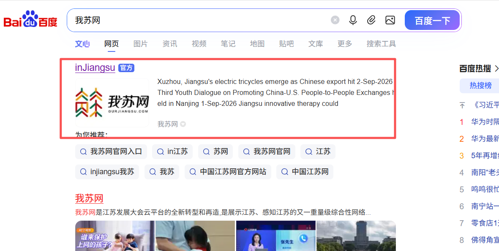Select the 热搜榜 tab
The height and width of the screenshot is (251, 499).
[x=480, y=86]
